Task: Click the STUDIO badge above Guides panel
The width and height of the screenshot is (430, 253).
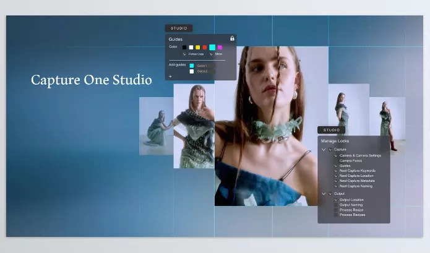Action: [179, 28]
